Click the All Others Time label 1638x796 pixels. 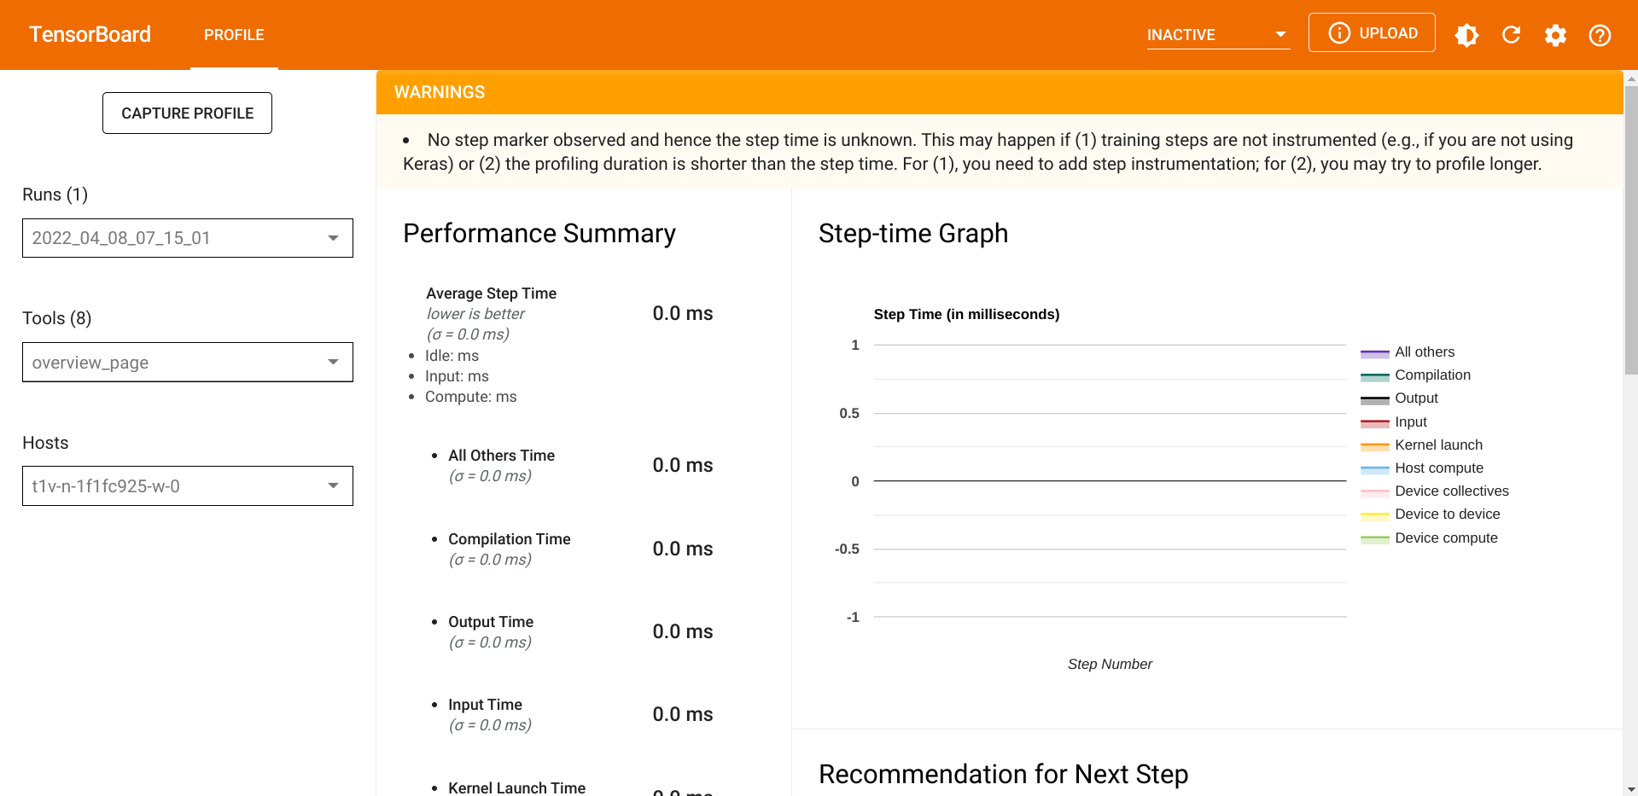pyautogui.click(x=501, y=456)
